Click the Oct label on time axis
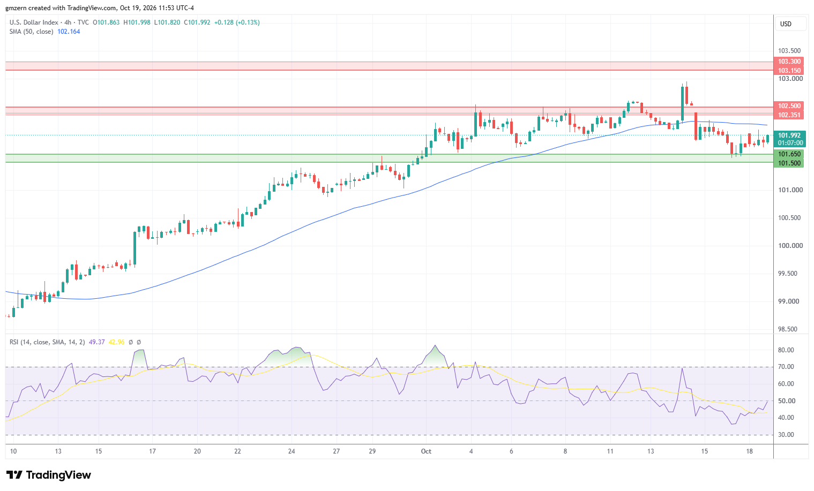 point(426,451)
